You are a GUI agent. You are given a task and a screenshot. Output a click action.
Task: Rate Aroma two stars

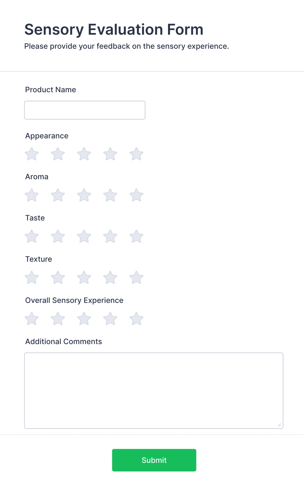click(x=58, y=195)
